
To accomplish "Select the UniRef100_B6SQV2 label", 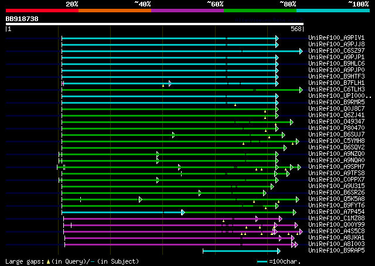I will pyautogui.click(x=336, y=148).
